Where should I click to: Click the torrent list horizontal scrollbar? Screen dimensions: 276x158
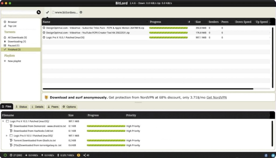pyautogui.click(x=148, y=89)
